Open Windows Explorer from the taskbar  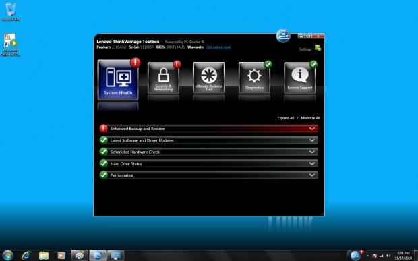[x=44, y=256]
